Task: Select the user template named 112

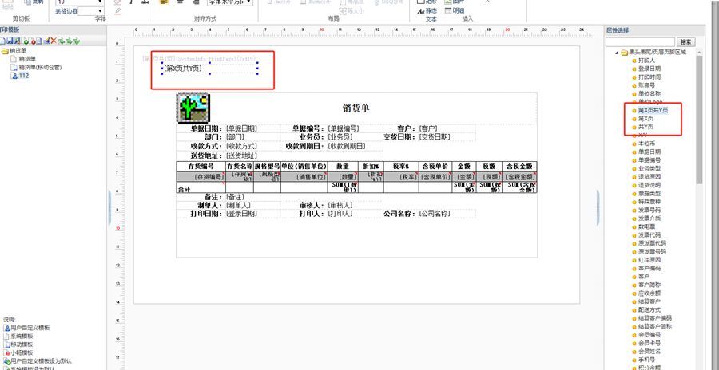Action: click(24, 76)
